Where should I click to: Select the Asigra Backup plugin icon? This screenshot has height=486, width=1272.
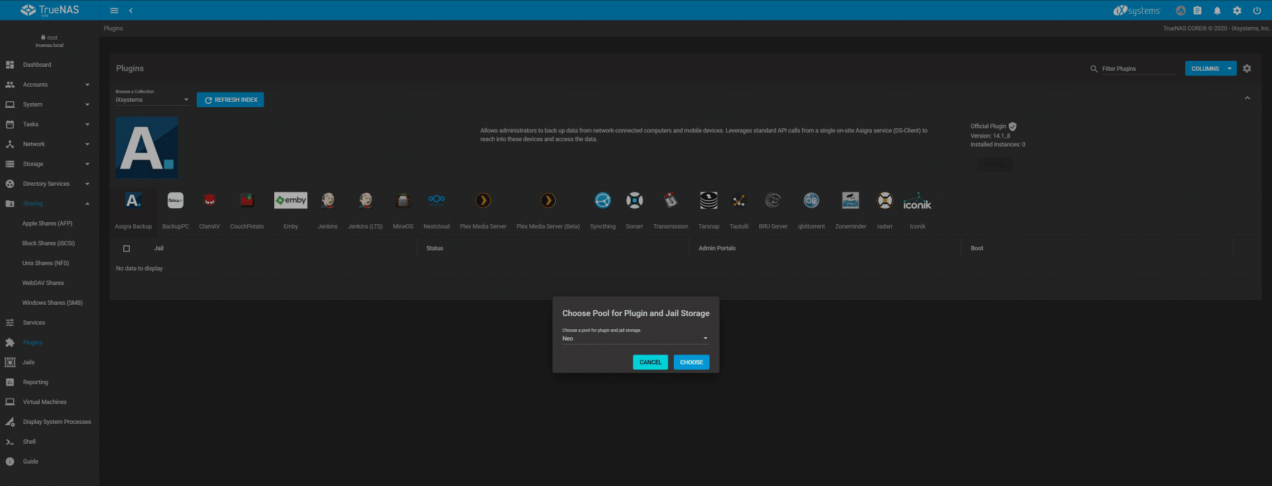coord(133,200)
